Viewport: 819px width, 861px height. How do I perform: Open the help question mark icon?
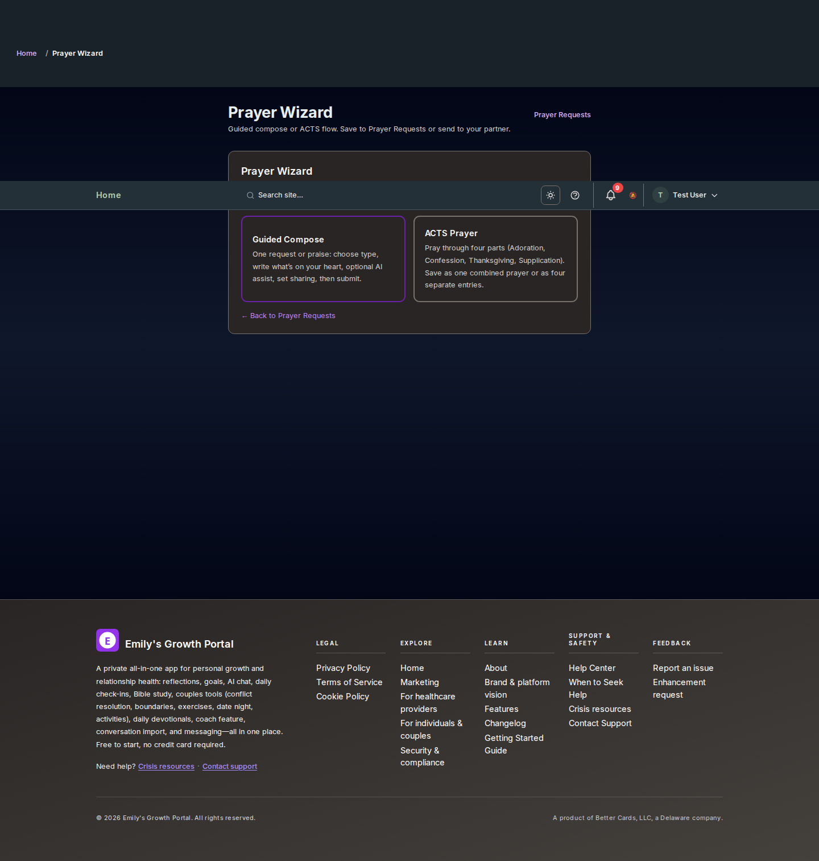point(574,195)
